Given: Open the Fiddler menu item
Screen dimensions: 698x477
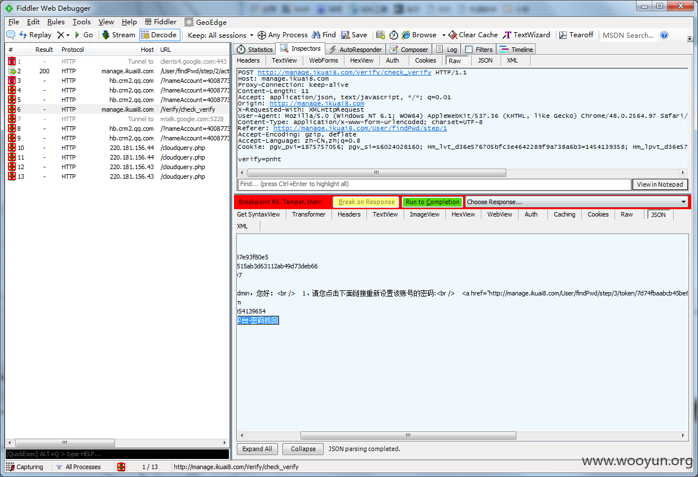Looking at the screenshot, I should [161, 22].
